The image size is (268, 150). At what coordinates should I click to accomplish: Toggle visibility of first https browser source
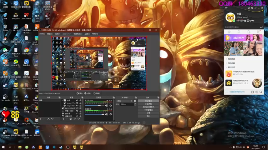(77, 103)
